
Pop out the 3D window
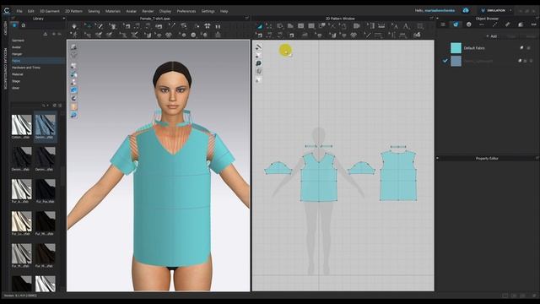247,19
